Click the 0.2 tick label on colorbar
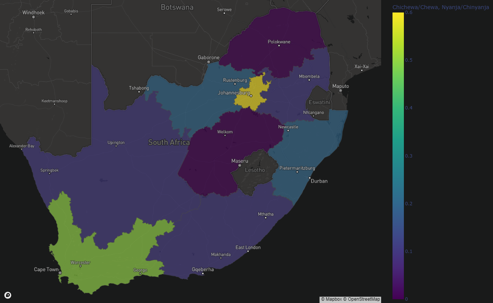Image resolution: width=493 pixels, height=303 pixels. [x=408, y=203]
